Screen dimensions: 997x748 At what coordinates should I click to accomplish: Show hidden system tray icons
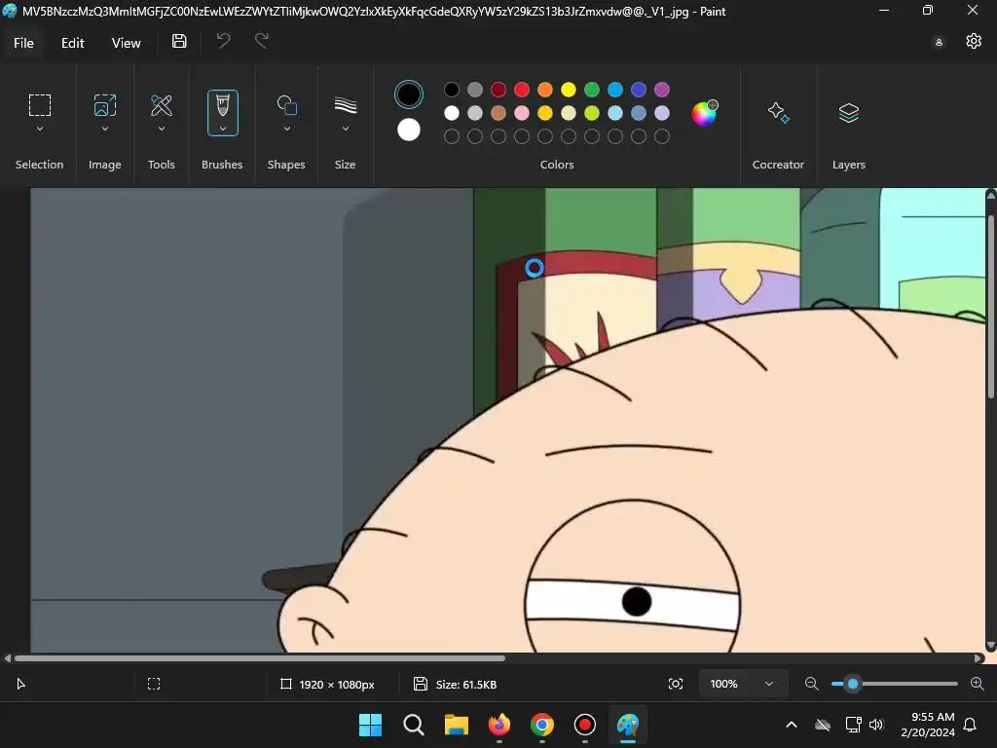[792, 725]
